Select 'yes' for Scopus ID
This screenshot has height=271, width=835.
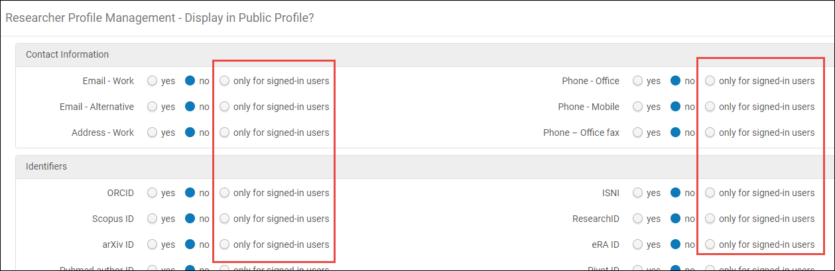pyautogui.click(x=153, y=219)
